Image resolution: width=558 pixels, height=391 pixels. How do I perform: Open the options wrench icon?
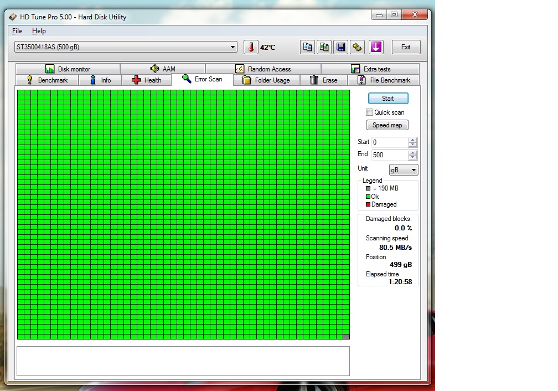click(x=357, y=47)
